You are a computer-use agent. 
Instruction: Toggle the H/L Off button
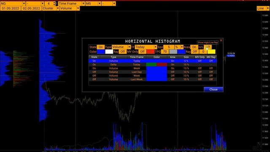[208, 47]
